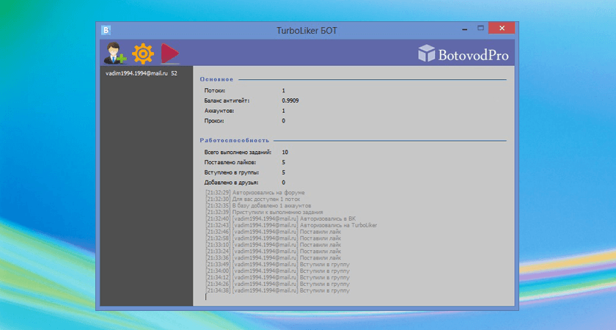Start the bot with the red play button
The image size is (616, 330).
click(x=169, y=54)
